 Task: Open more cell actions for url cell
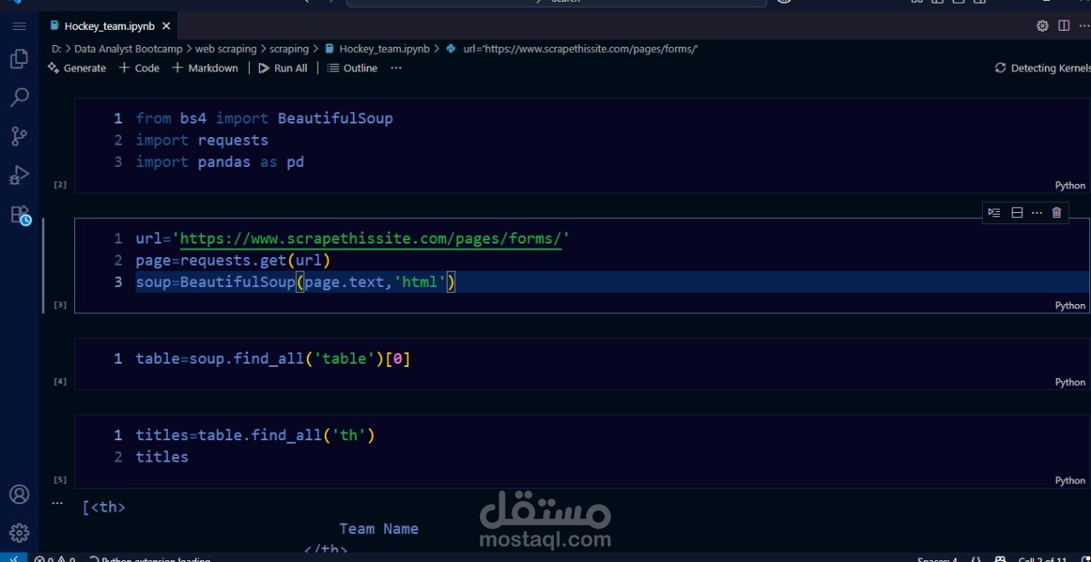click(x=1036, y=213)
